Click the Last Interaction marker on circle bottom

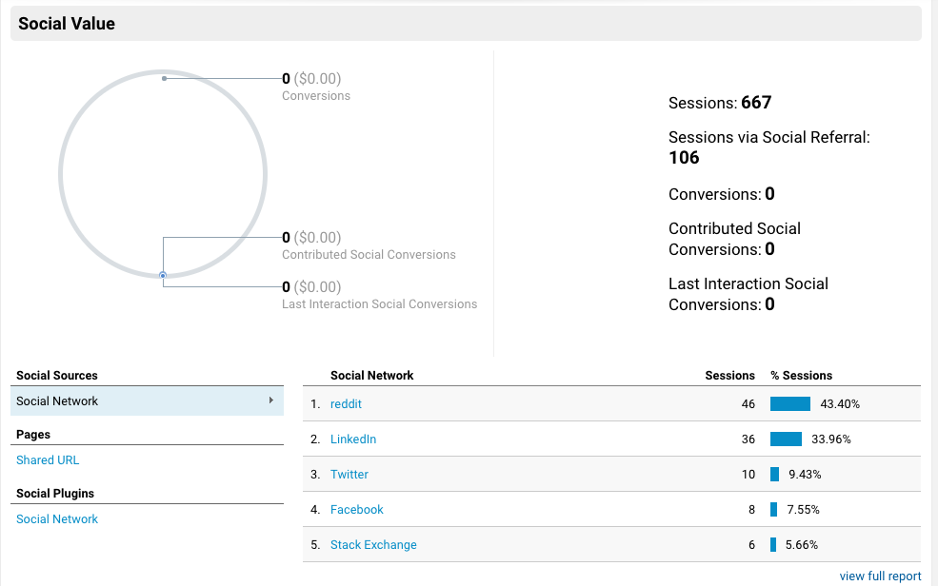(x=163, y=275)
